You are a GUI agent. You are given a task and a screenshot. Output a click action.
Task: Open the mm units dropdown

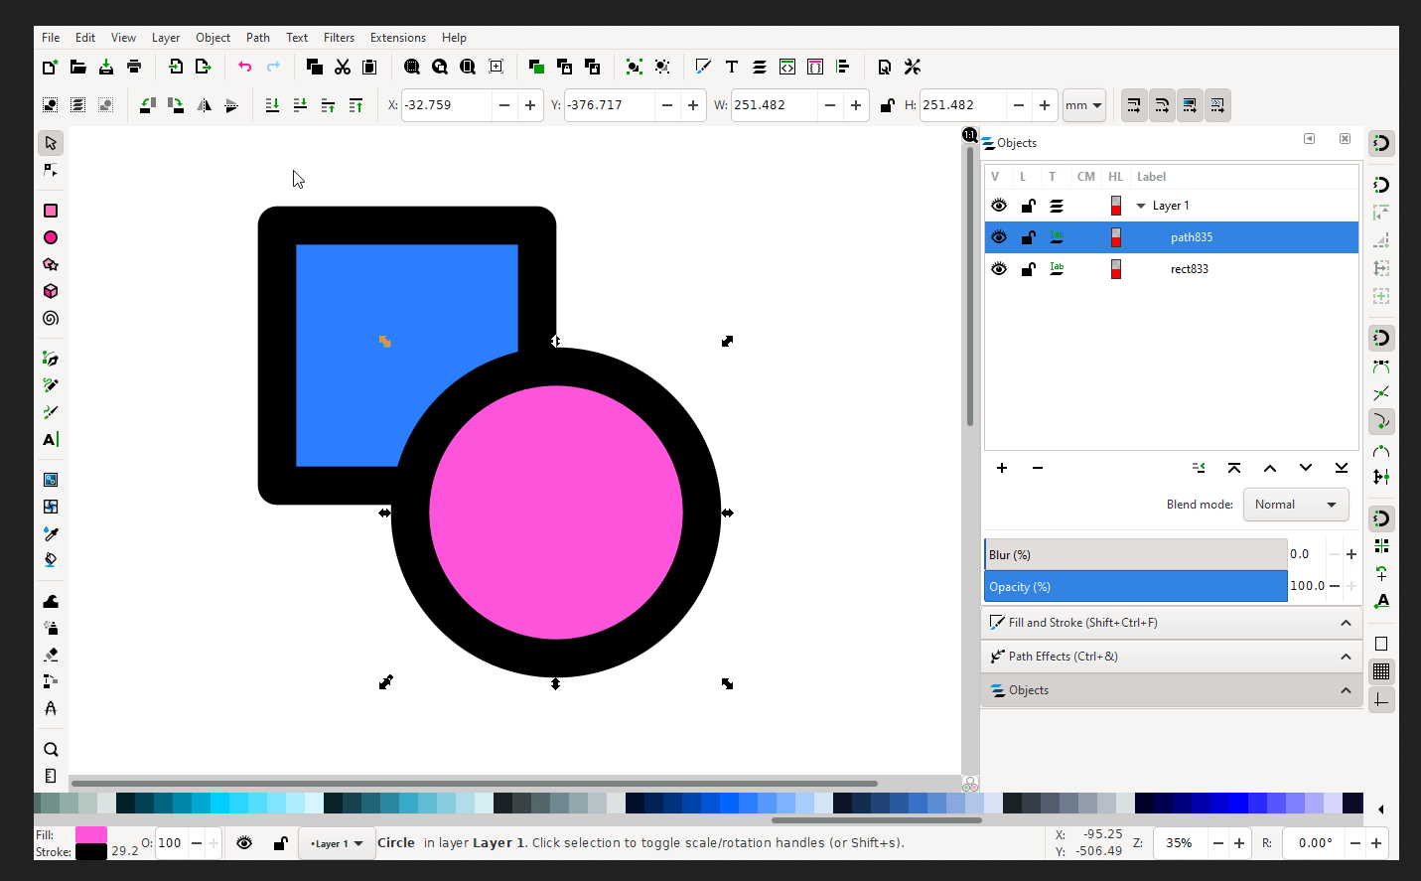click(x=1083, y=105)
